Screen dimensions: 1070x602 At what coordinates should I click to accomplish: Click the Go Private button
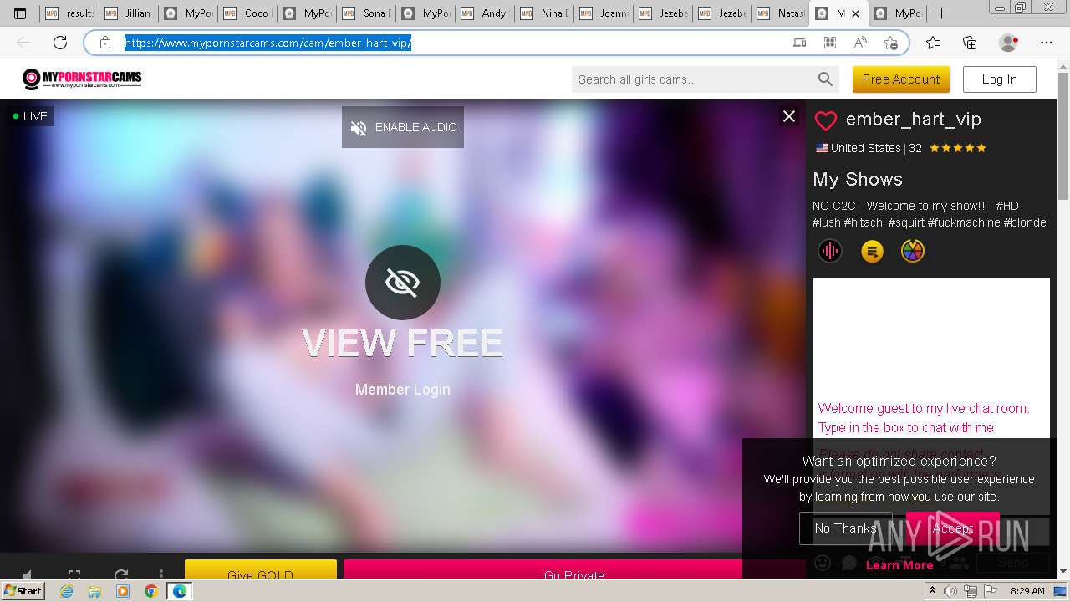tap(574, 569)
